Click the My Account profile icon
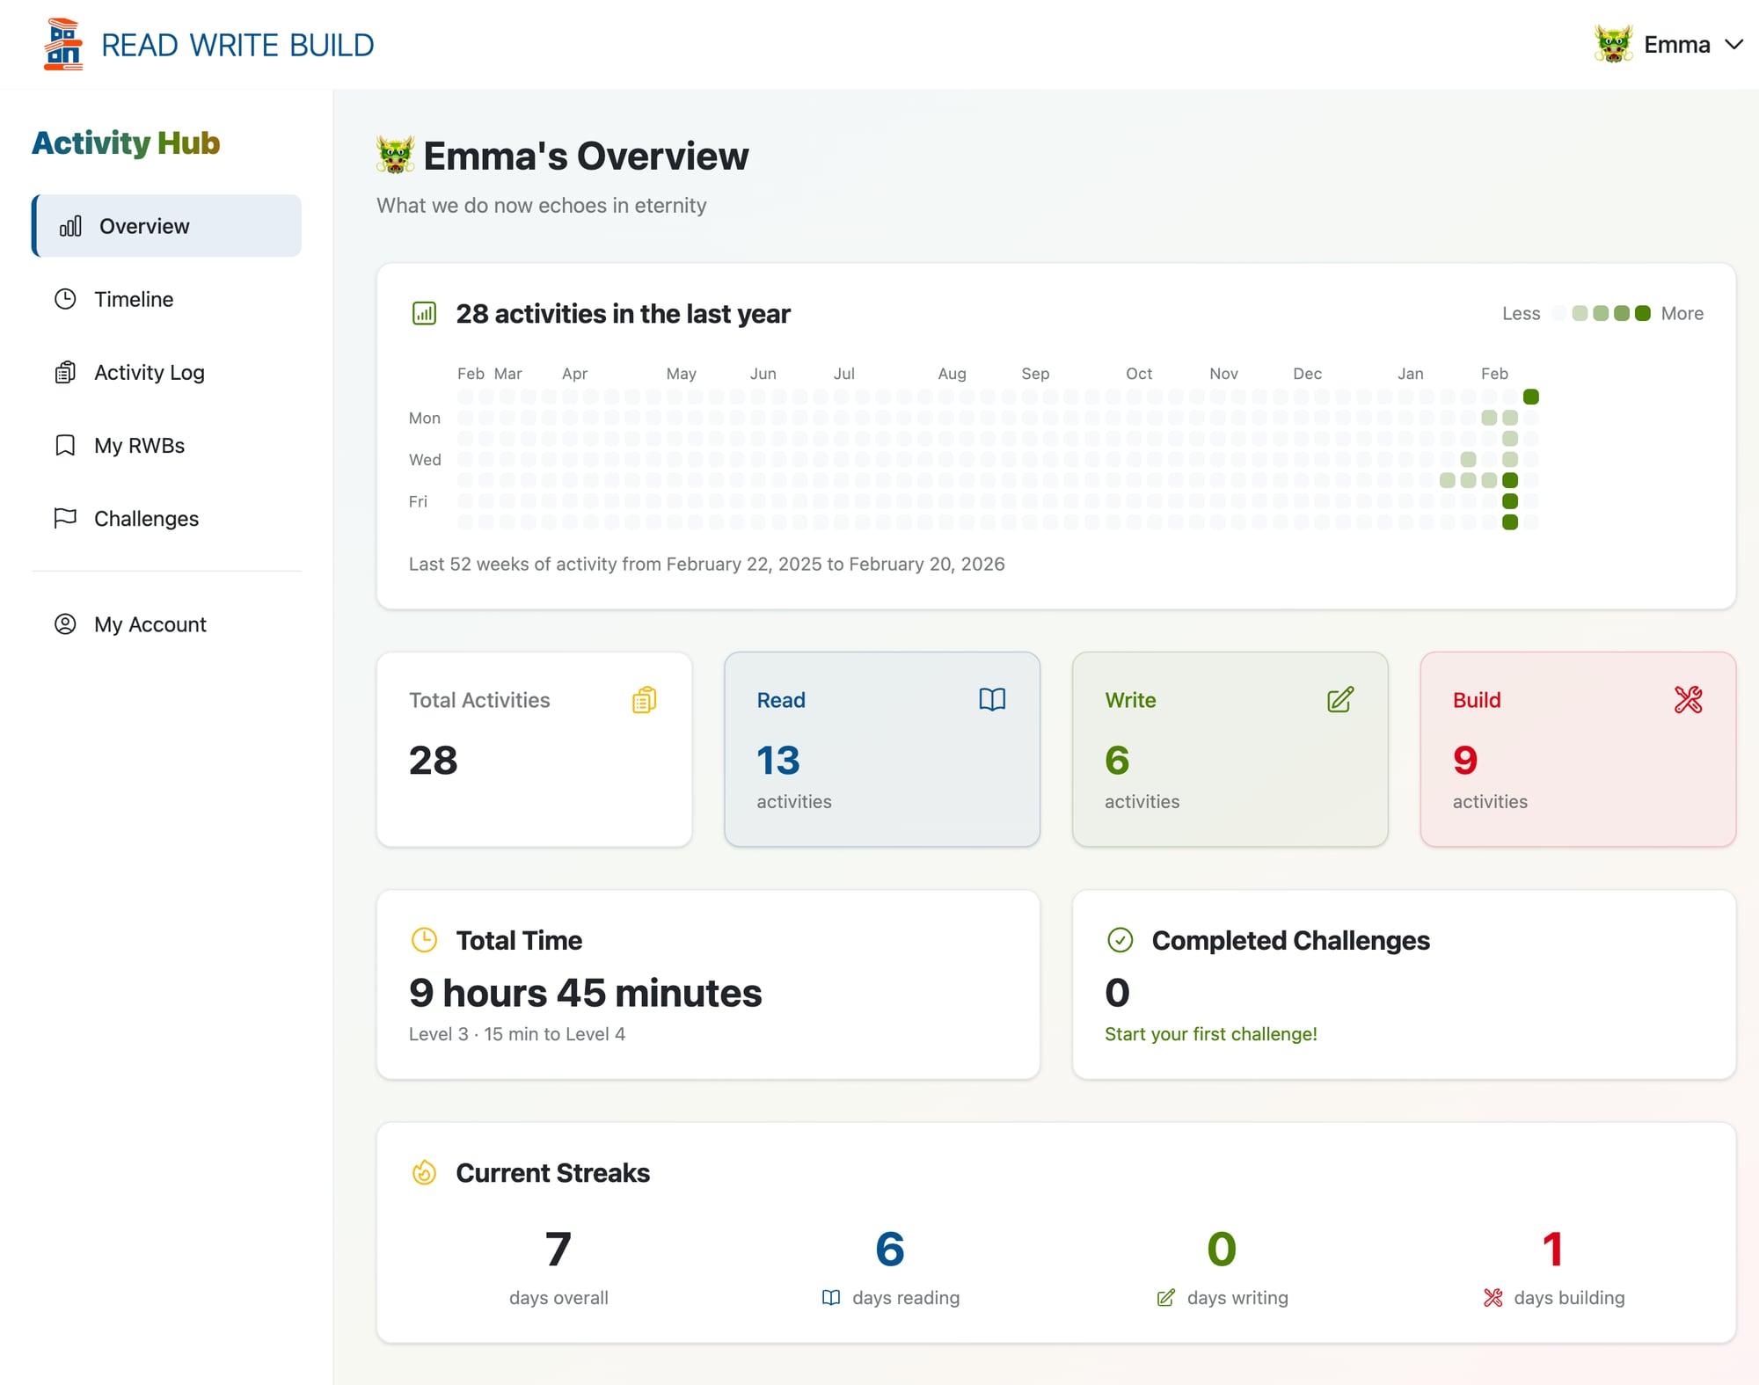This screenshot has height=1385, width=1759. pyautogui.click(x=65, y=624)
